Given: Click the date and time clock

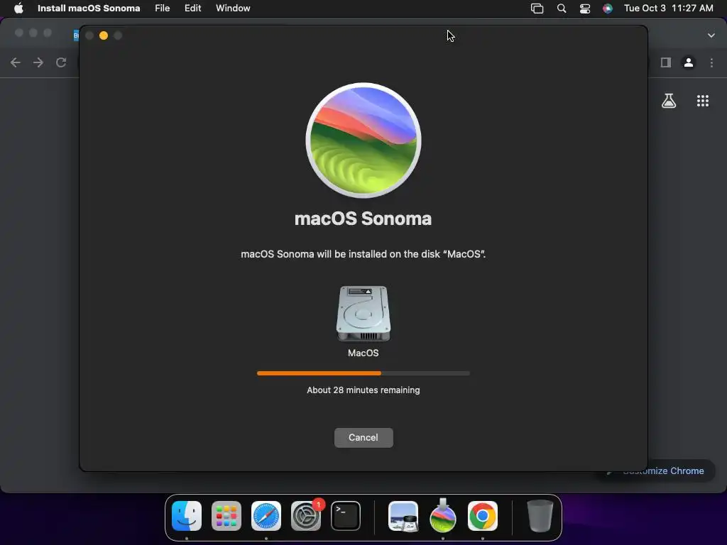Looking at the screenshot, I should tap(669, 9).
